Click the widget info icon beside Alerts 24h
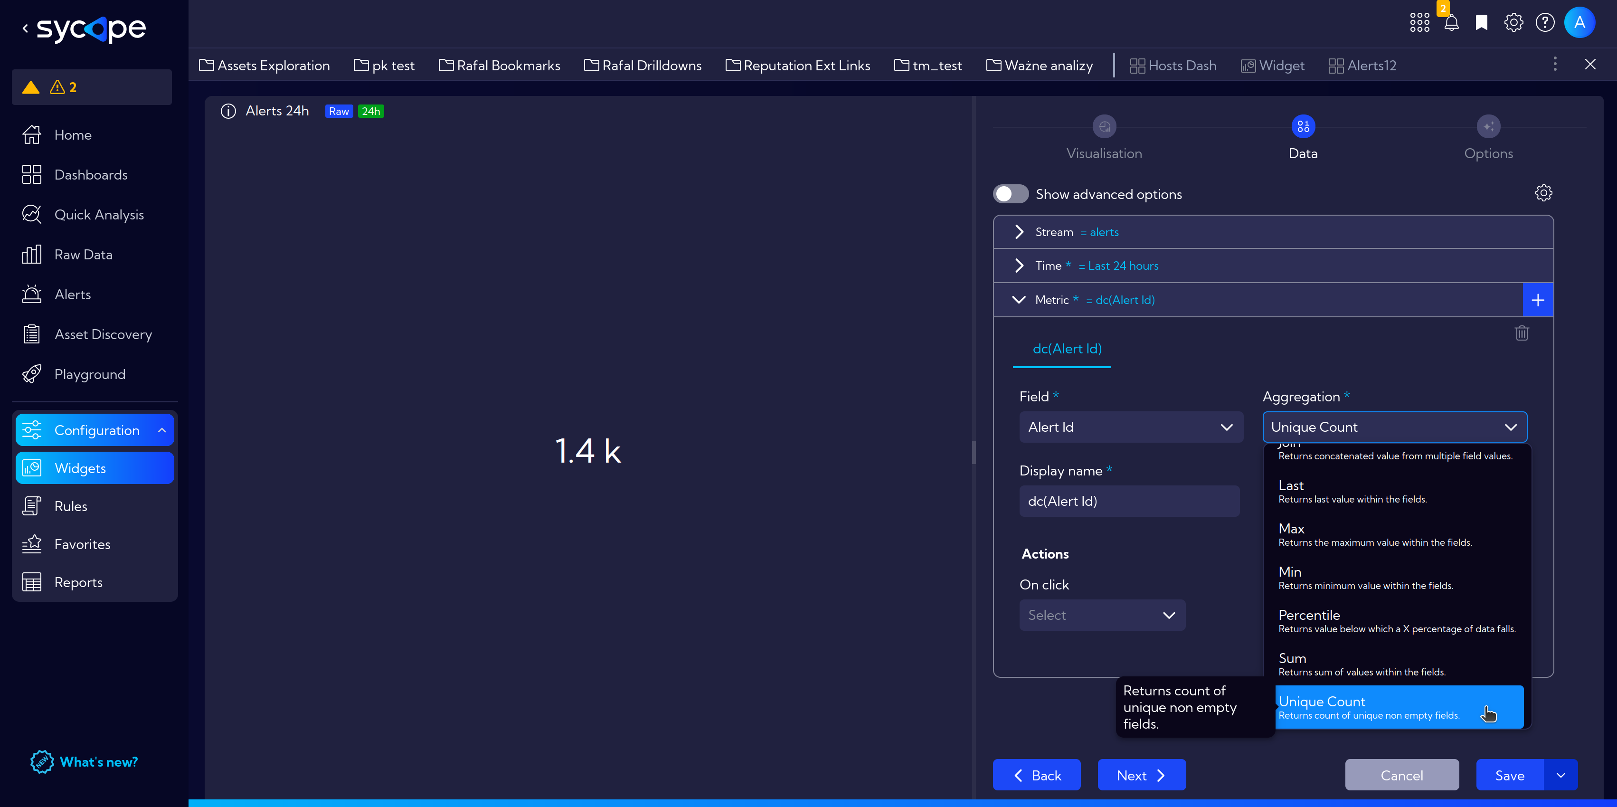 pos(228,111)
